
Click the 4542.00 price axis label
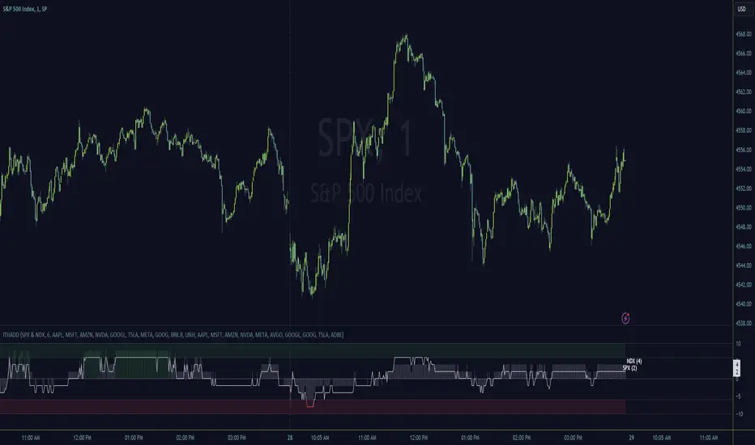(x=744, y=285)
